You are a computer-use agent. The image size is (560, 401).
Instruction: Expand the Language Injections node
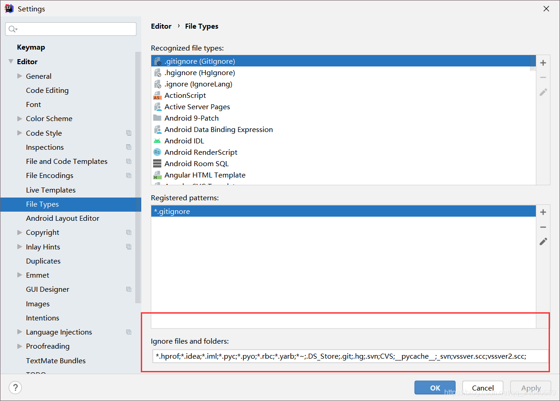20,332
